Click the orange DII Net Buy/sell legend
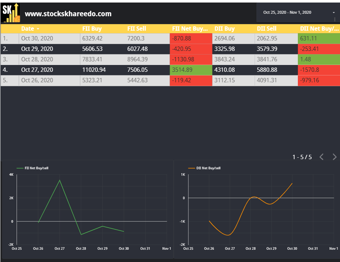This screenshot has width=340, height=262. [204, 168]
